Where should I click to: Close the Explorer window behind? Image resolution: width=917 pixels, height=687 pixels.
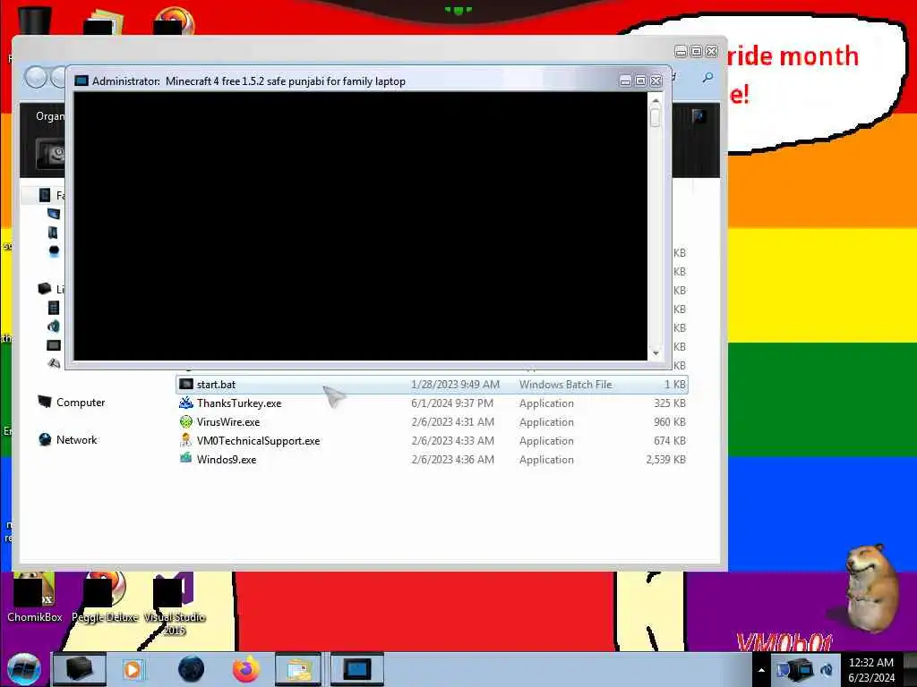[712, 51]
